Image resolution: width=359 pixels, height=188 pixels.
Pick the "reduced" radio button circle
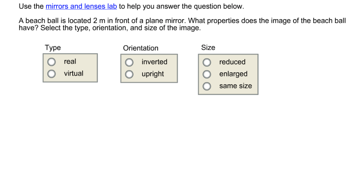(207, 62)
